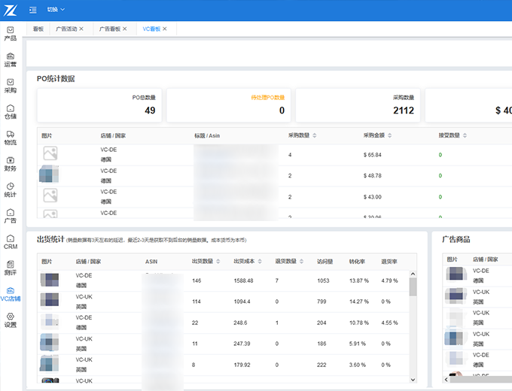This screenshot has width=512, height=391.
Task: Open the 财务 finance module
Action: pos(10,163)
